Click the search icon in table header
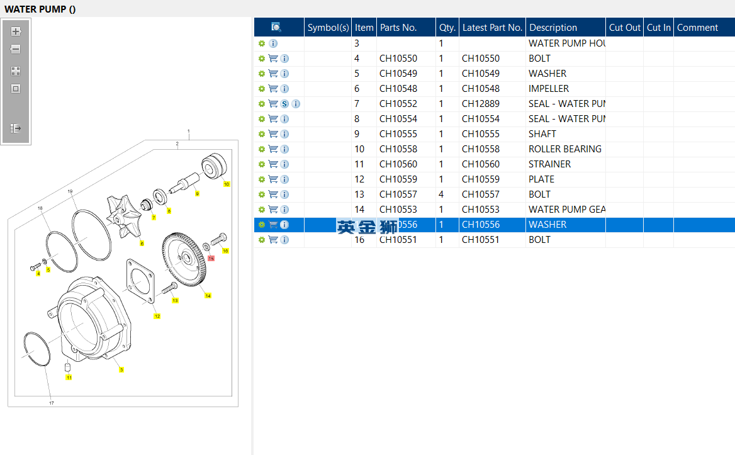Image resolution: width=735 pixels, height=455 pixels. coord(276,27)
